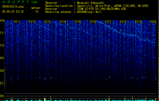This screenshot has height=101, width=159.
Task: Click the date stamp 05.08.23 22:10
Action: pyautogui.click(x=13, y=12)
